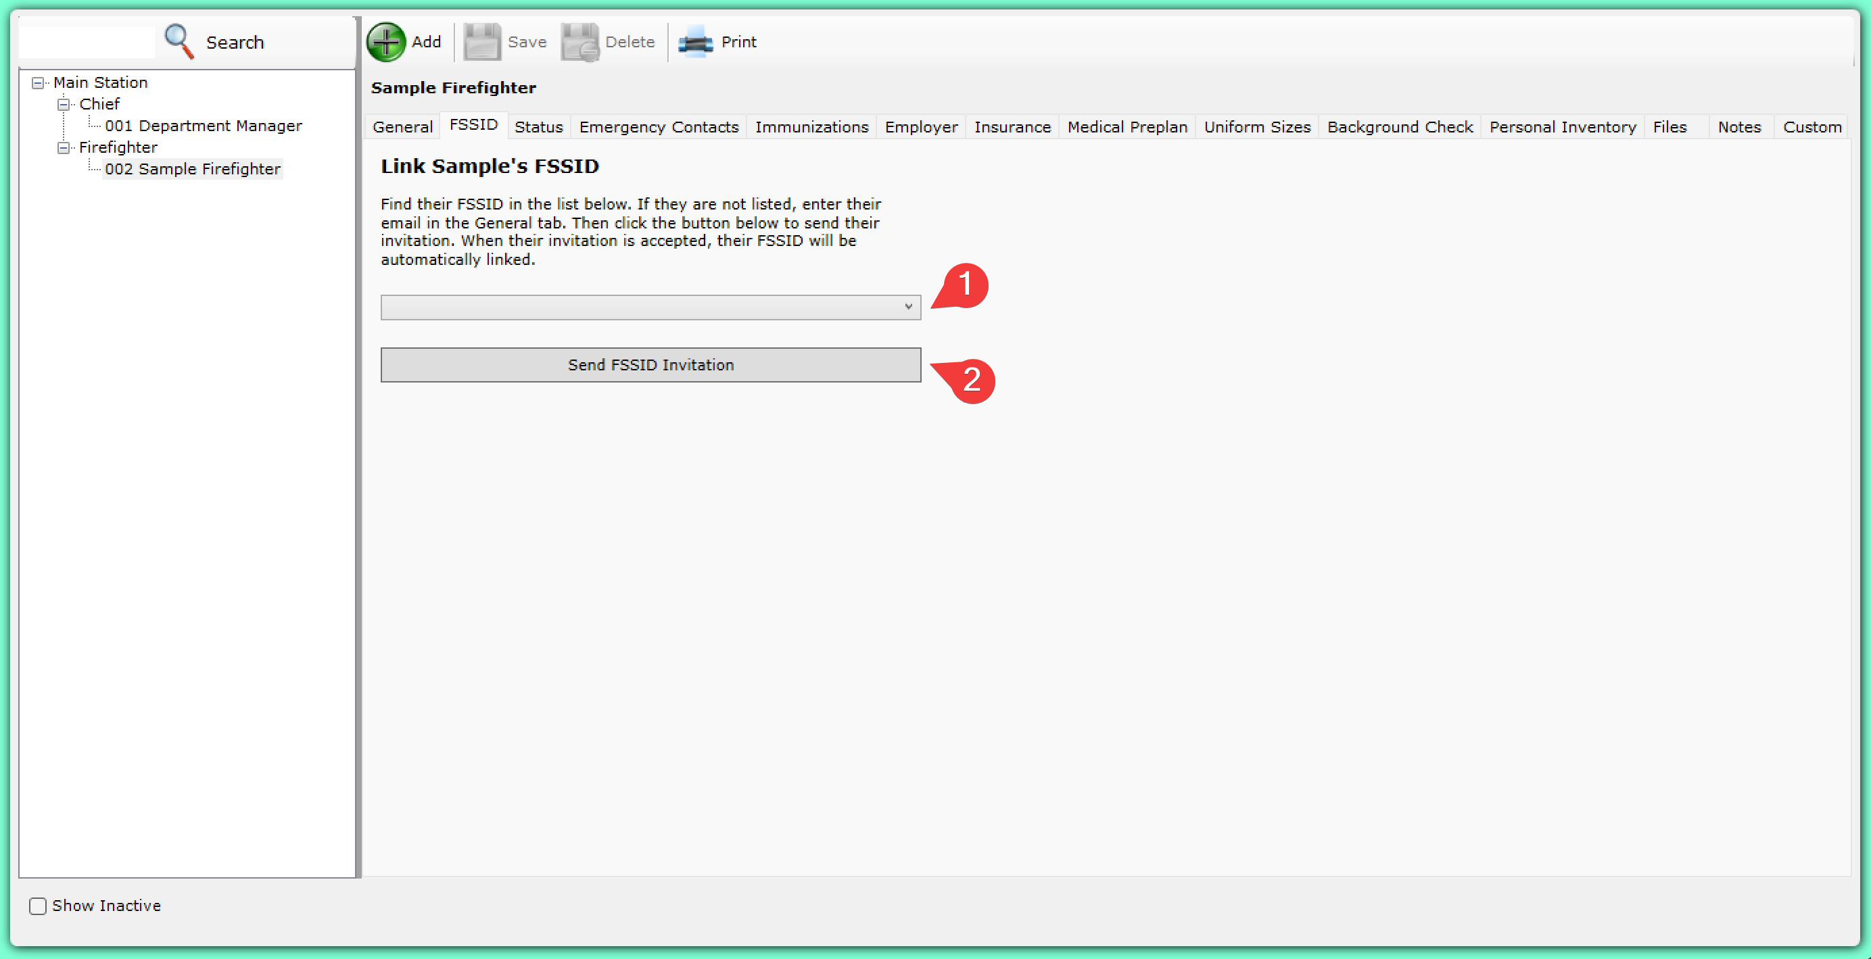Collapse the Firefighter tree branch
The image size is (1871, 959).
coord(64,147)
